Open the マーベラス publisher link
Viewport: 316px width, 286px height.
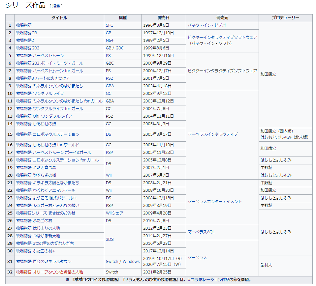coord(197,258)
